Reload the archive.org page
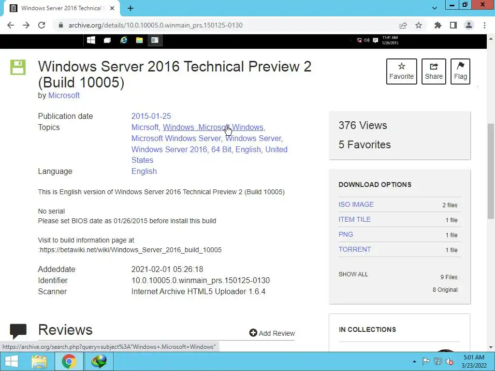The width and height of the screenshot is (495, 371). click(42, 25)
